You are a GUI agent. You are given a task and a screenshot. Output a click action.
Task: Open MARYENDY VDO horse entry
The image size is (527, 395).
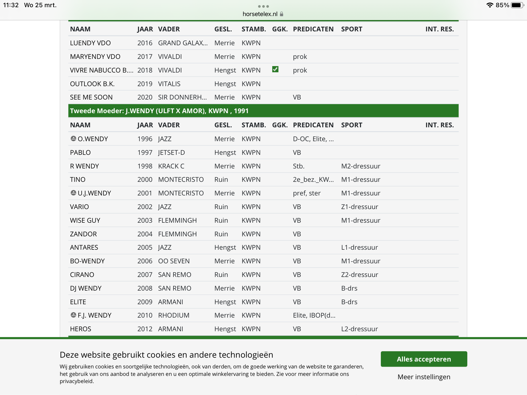click(95, 57)
